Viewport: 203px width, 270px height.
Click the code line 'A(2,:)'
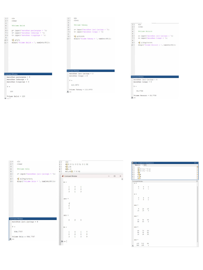click(x=68, y=169)
